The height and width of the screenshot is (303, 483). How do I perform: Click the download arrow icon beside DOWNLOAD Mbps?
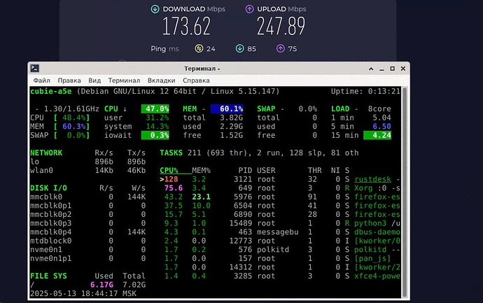coord(155,9)
